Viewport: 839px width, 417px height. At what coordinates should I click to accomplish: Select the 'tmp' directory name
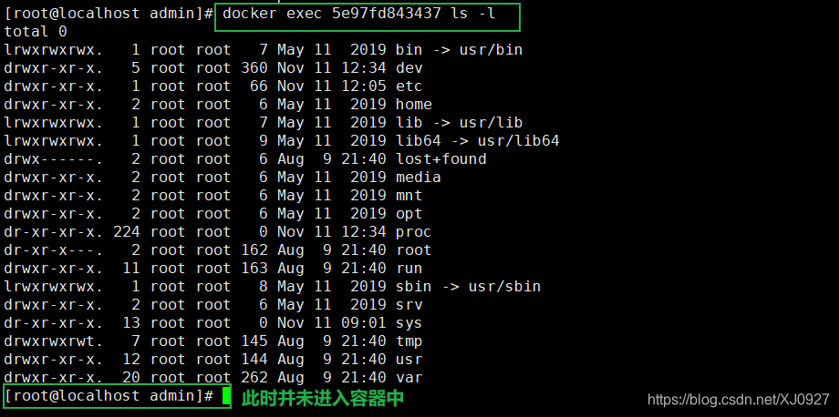(409, 341)
